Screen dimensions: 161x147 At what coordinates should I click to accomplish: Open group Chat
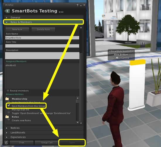tap(22, 143)
